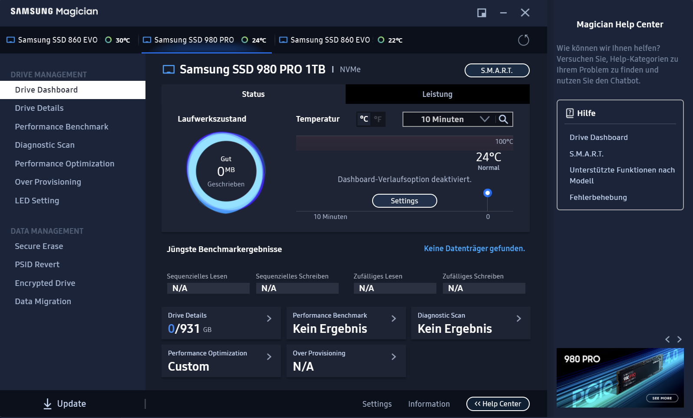
Task: Open Performance Optimization card arrow
Action: pyautogui.click(x=269, y=357)
